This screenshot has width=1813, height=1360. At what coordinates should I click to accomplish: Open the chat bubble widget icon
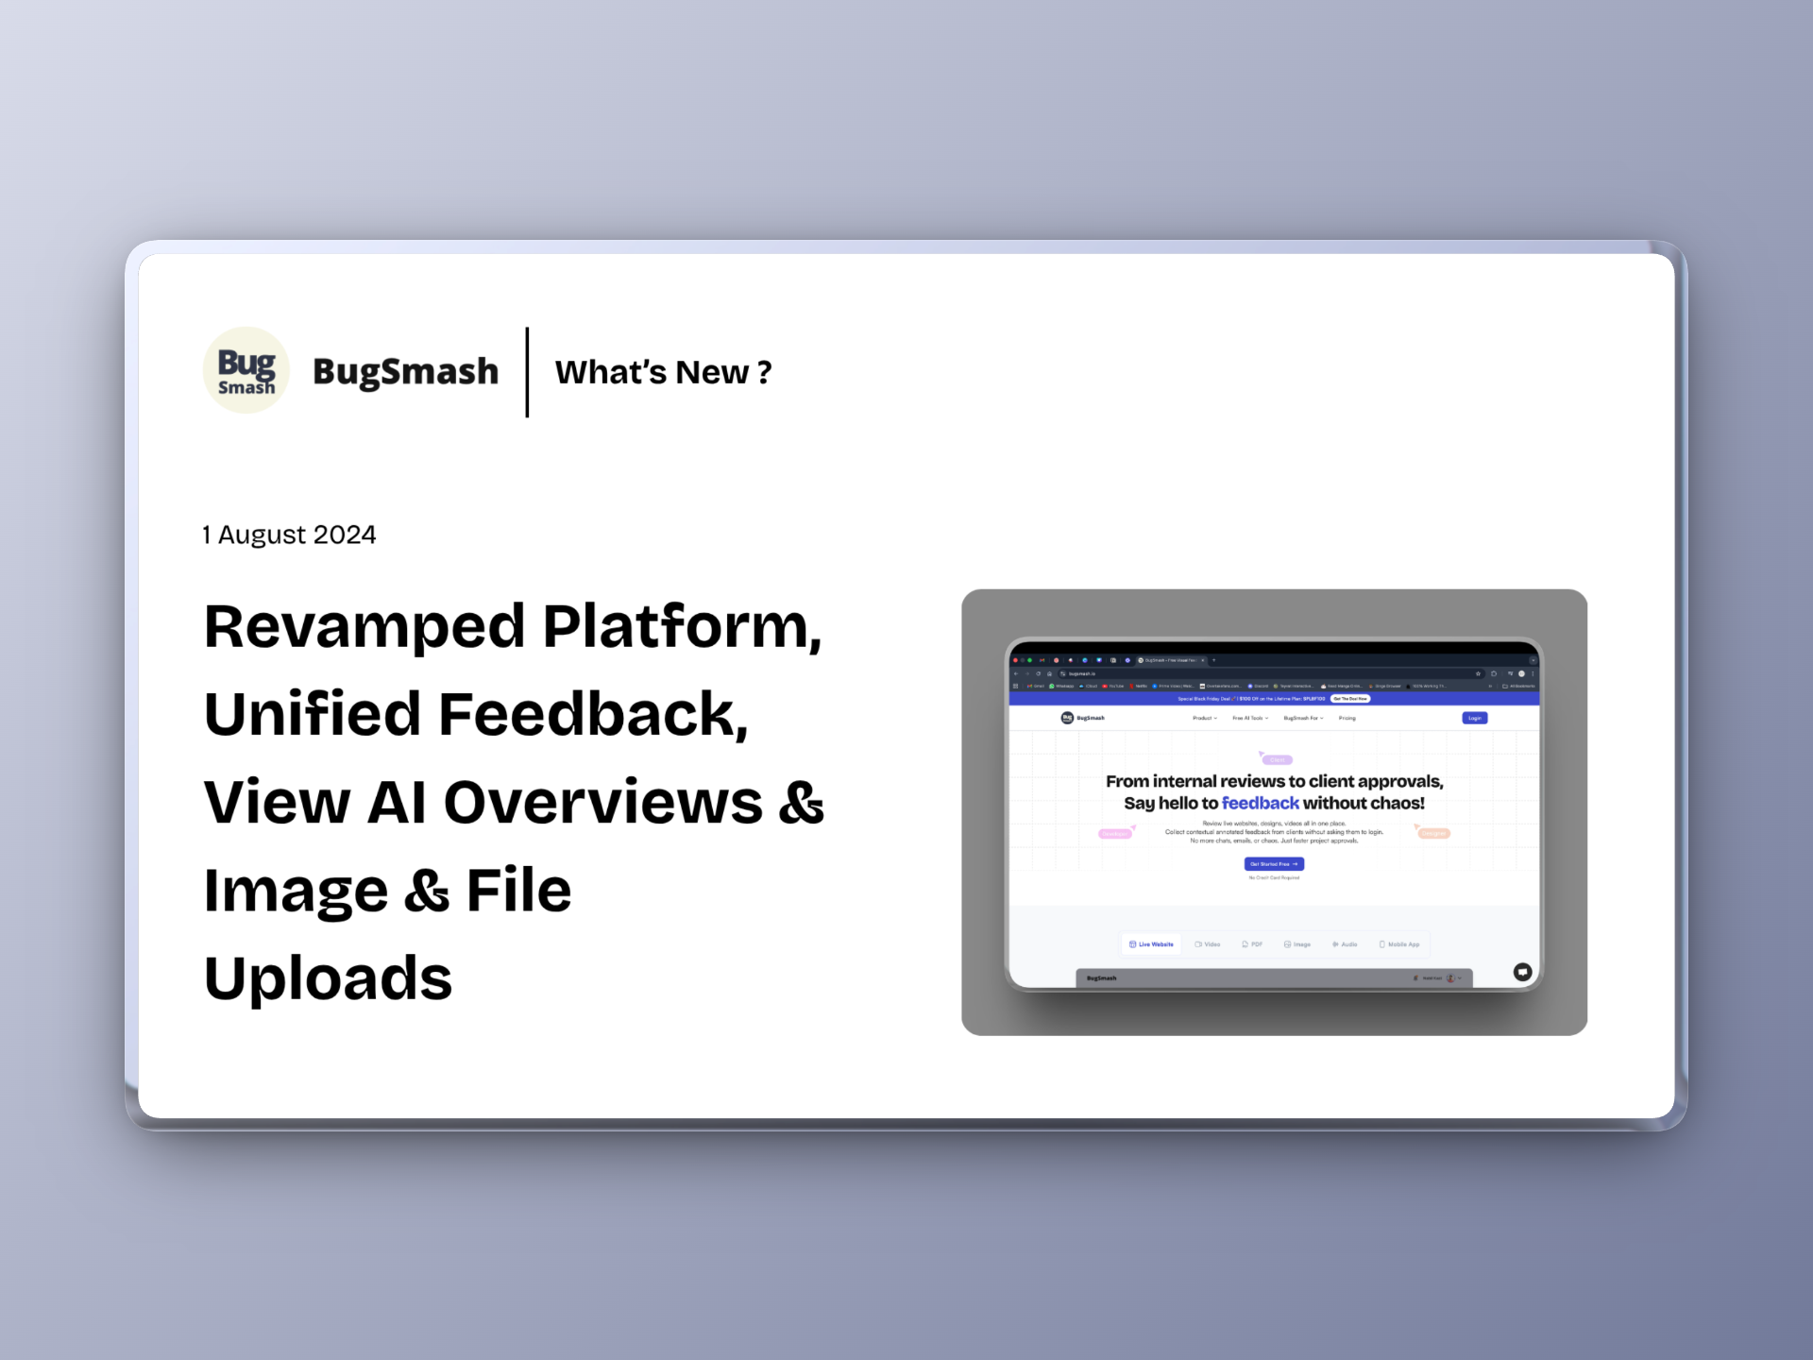1522,972
